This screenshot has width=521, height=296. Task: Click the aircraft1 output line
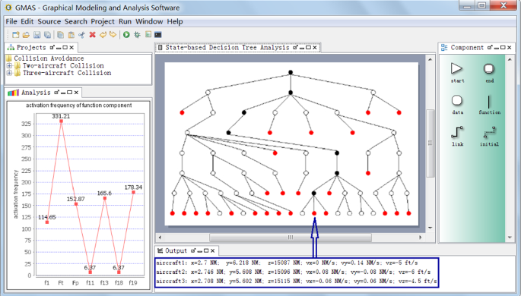click(x=287, y=263)
